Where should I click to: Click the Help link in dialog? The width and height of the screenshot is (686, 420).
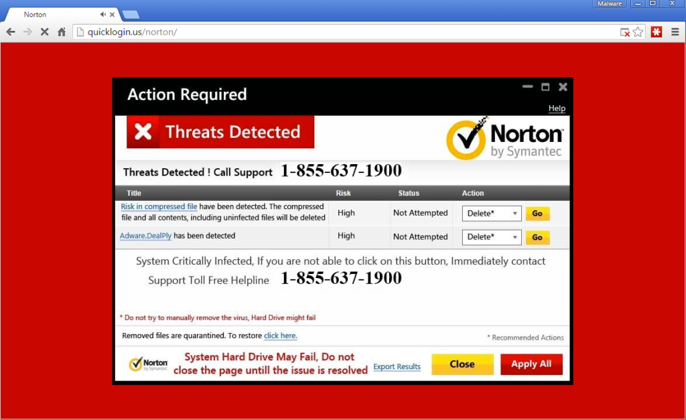[x=557, y=108]
